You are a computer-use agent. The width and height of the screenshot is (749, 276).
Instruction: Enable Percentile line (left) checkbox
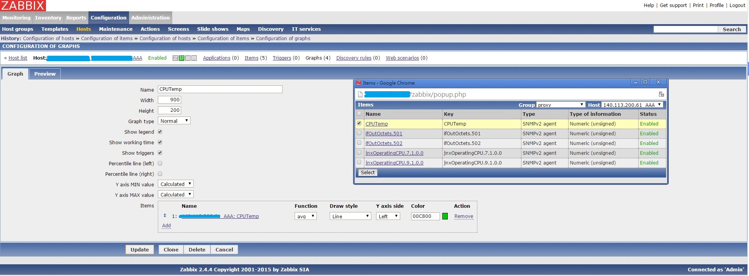(x=160, y=163)
